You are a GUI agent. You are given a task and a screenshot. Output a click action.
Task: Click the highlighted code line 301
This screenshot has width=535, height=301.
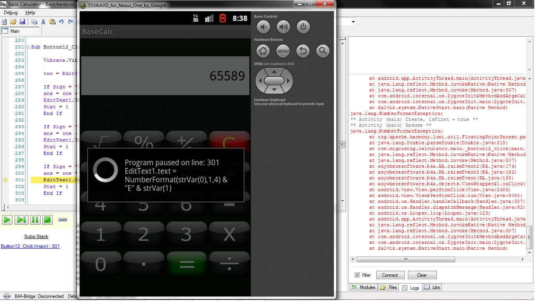tap(55, 180)
